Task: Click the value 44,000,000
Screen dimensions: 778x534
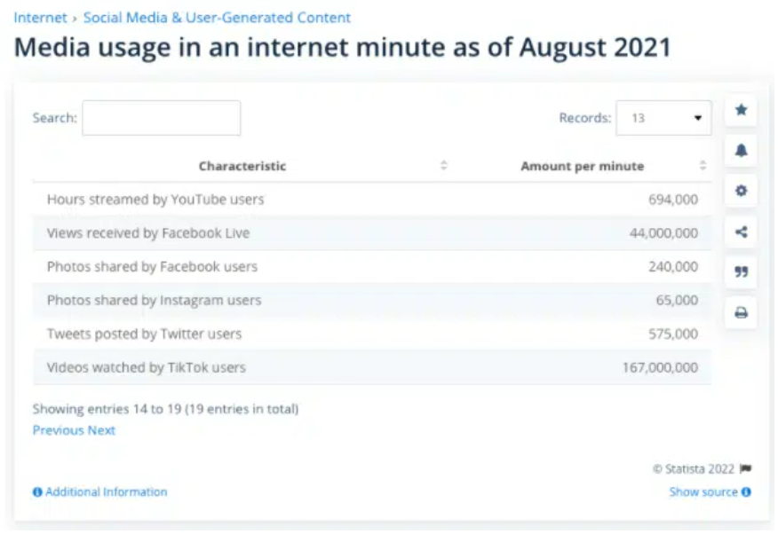Action: coord(663,232)
